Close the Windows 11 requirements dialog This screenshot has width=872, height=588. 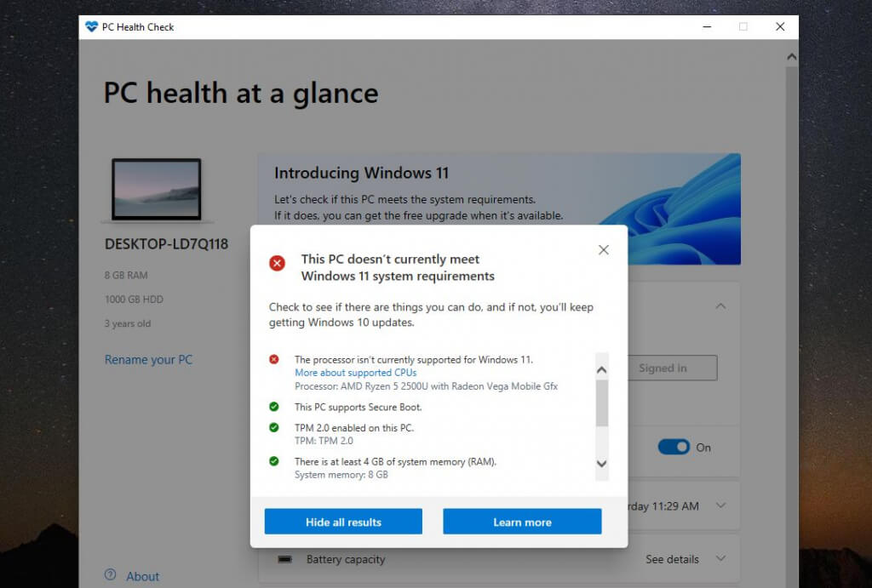(604, 250)
